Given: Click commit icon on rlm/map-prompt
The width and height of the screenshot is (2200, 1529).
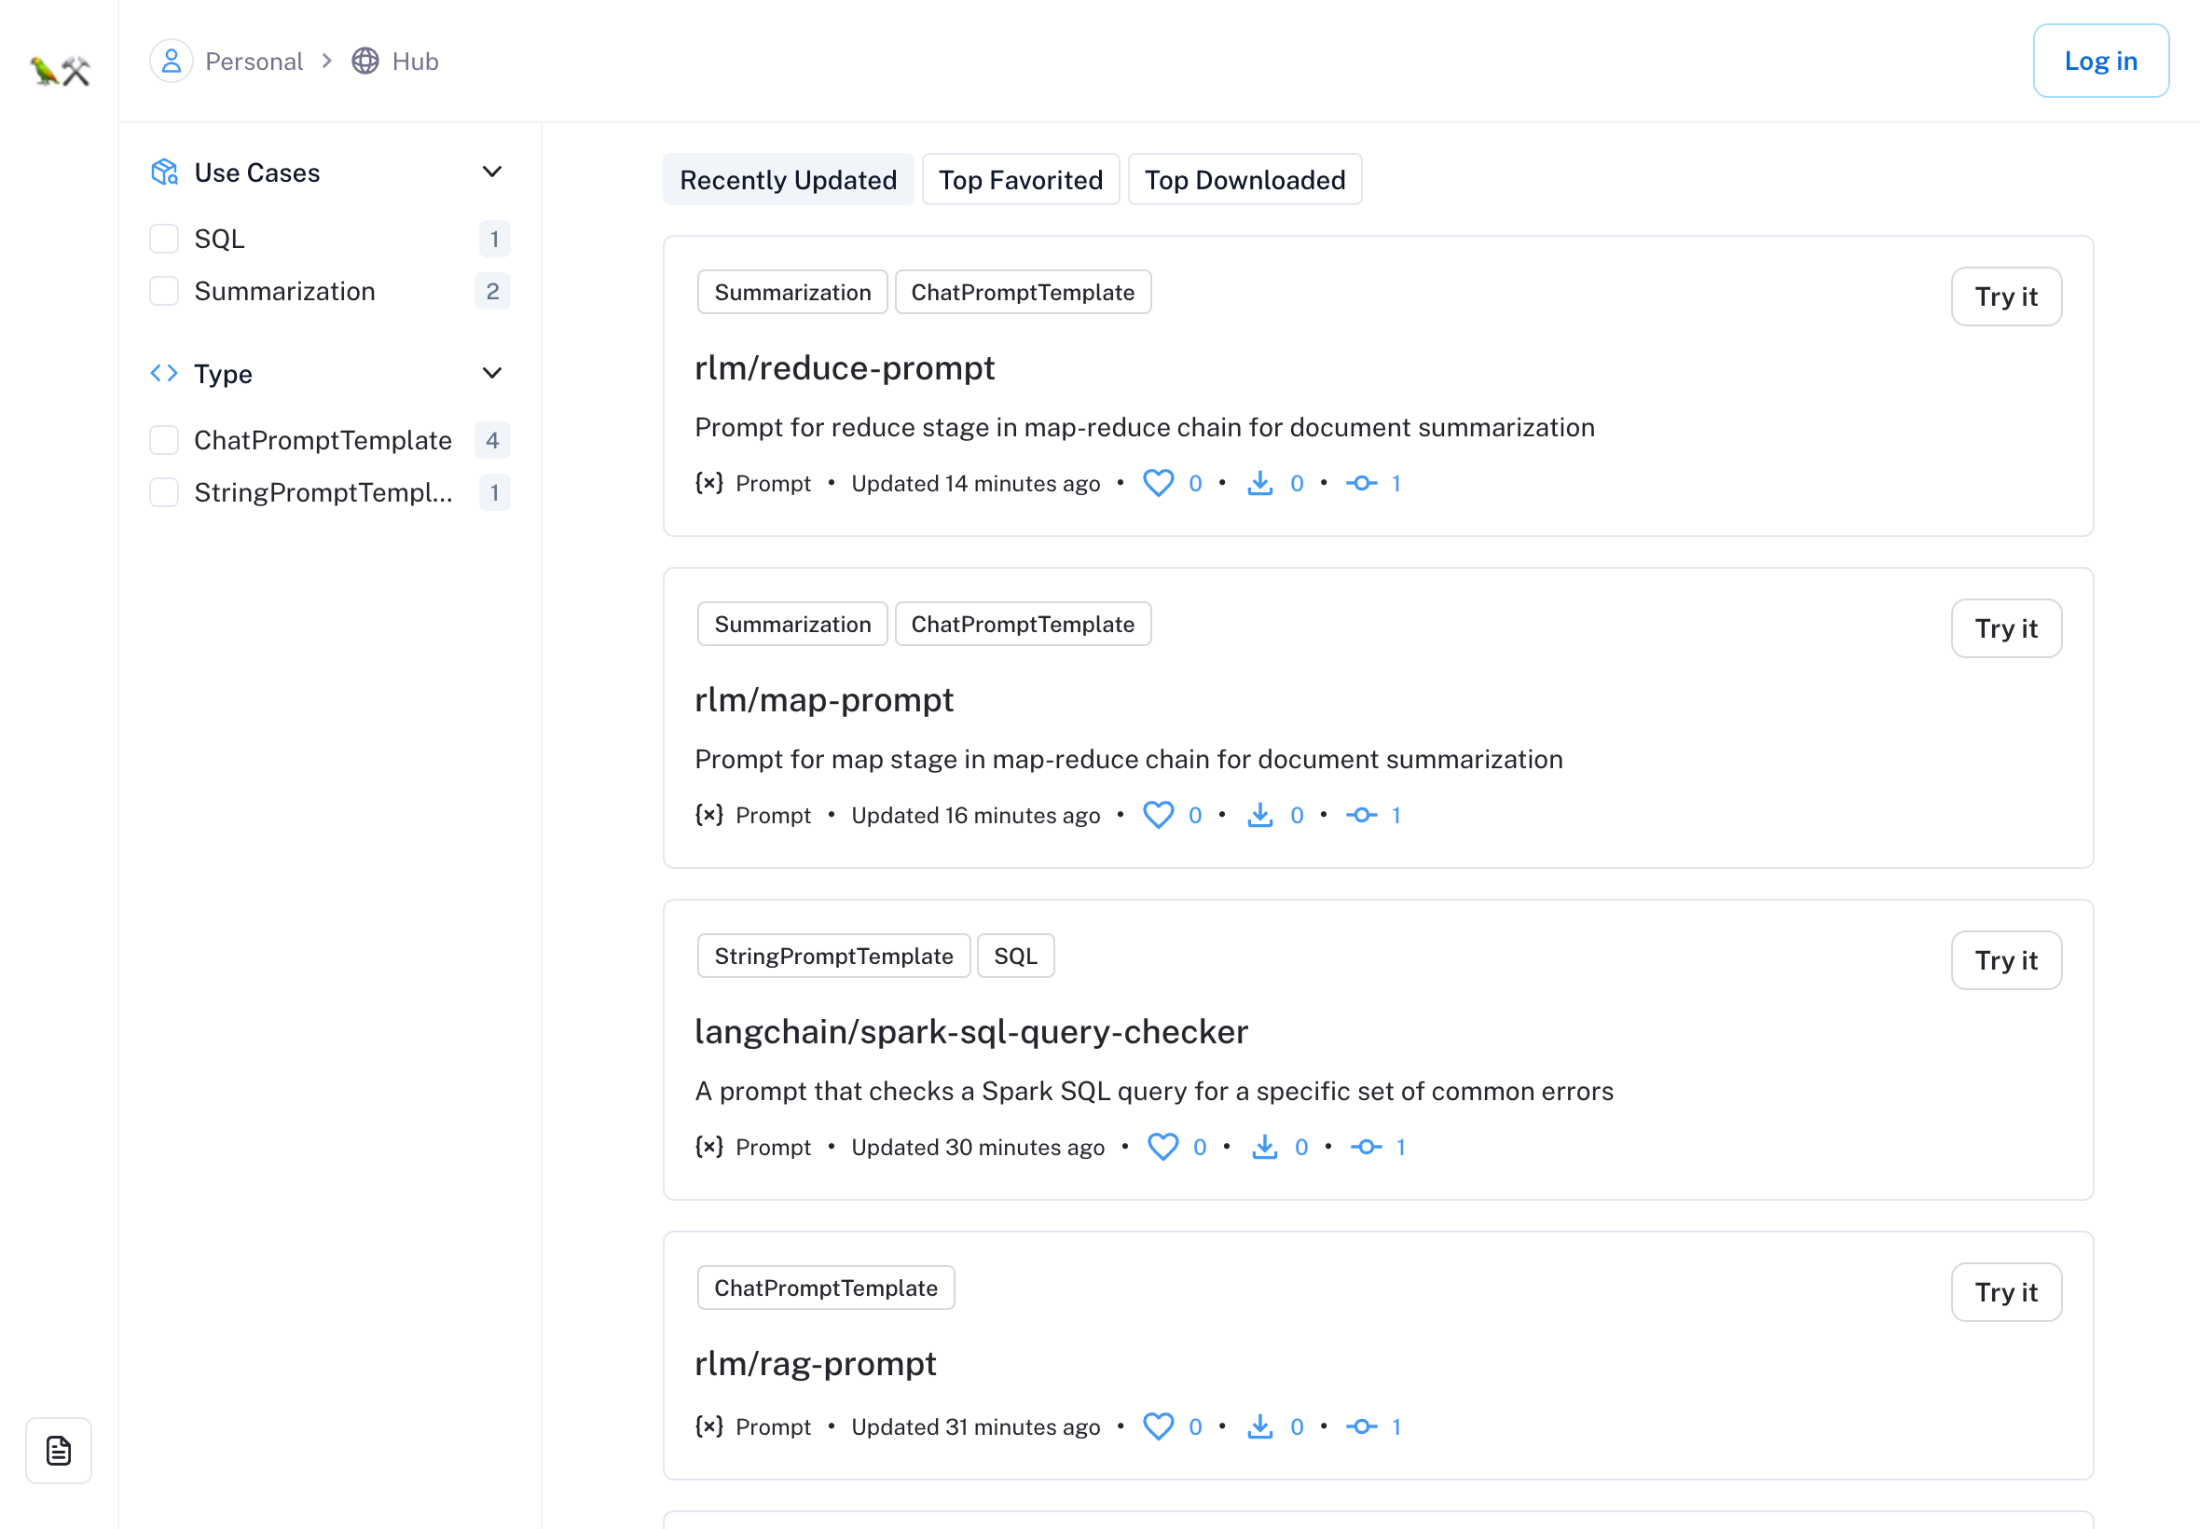Looking at the screenshot, I should 1362,815.
